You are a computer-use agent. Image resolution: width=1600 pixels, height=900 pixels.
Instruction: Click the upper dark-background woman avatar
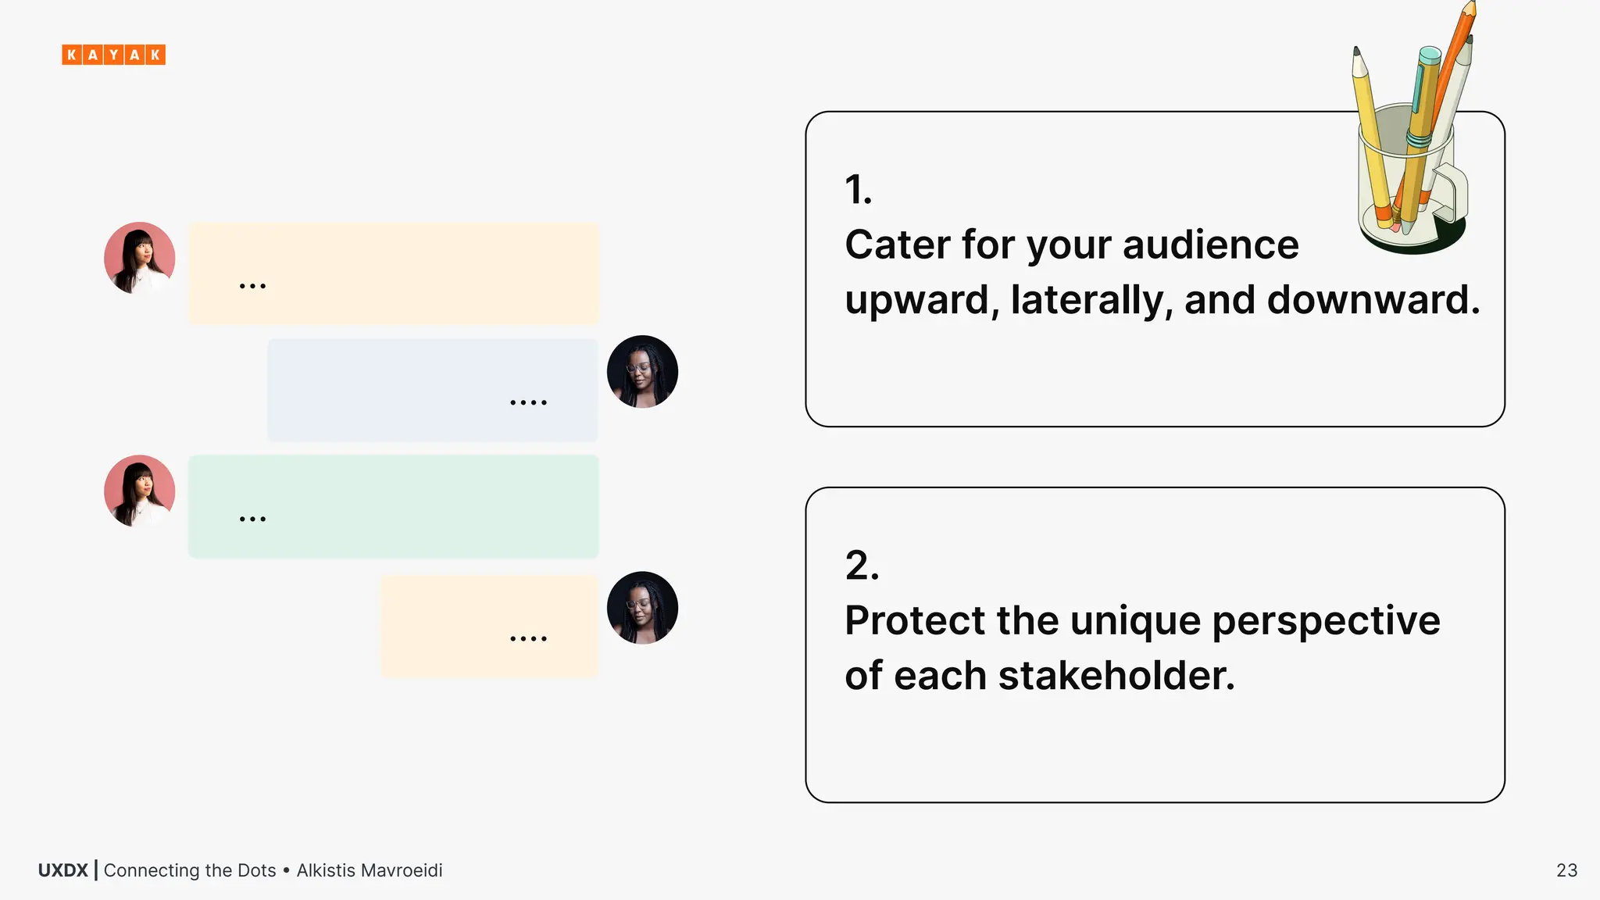642,372
